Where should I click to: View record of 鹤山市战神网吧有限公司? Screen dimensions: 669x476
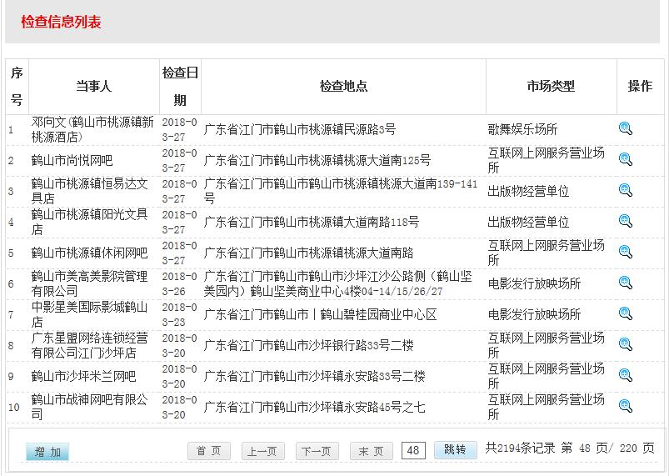point(626,406)
